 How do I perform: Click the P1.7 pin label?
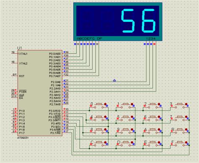22,133
